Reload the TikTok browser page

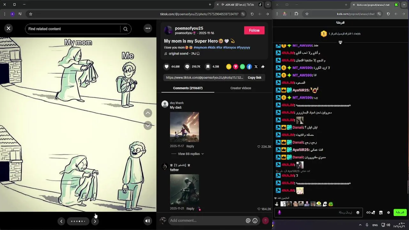252,14
